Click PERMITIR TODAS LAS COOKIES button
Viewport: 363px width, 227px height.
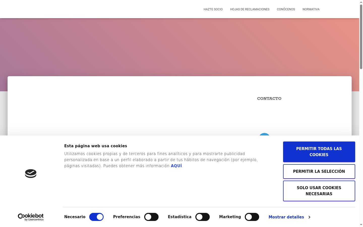click(319, 152)
